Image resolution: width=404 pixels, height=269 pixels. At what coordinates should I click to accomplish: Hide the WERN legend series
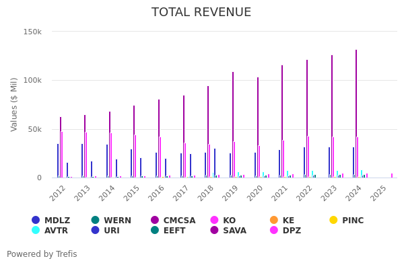tap(111, 221)
